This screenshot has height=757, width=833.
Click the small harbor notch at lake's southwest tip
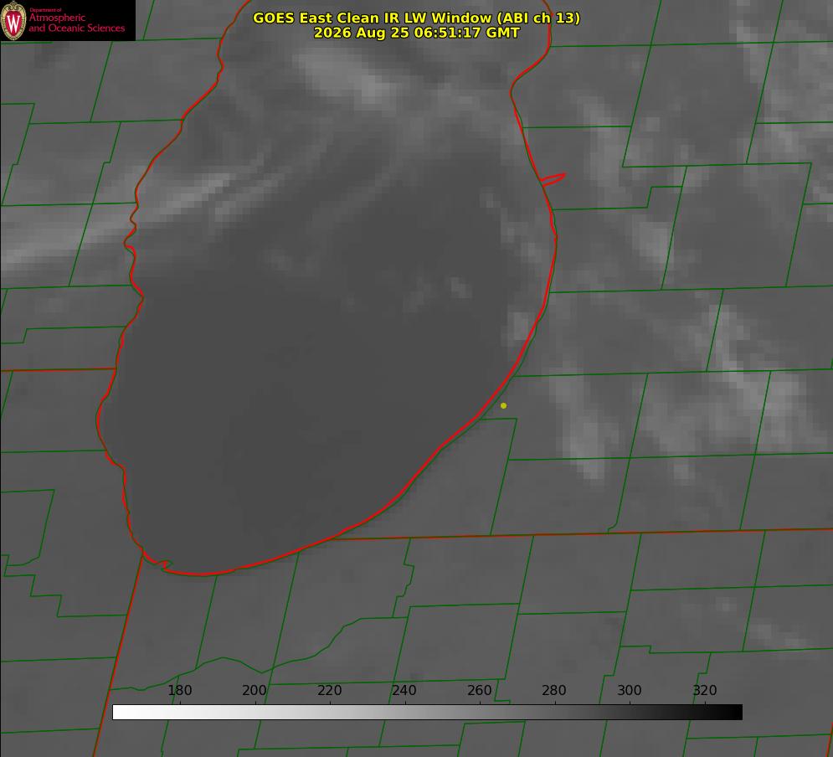(162, 564)
